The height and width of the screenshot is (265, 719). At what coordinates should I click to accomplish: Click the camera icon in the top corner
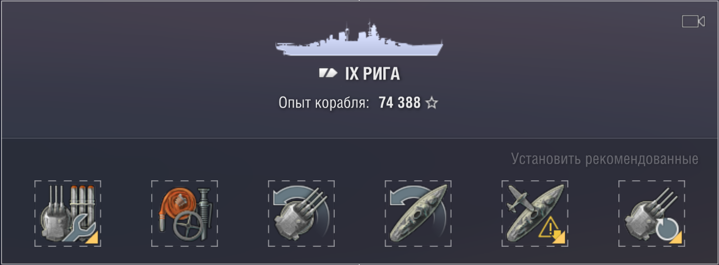click(693, 21)
